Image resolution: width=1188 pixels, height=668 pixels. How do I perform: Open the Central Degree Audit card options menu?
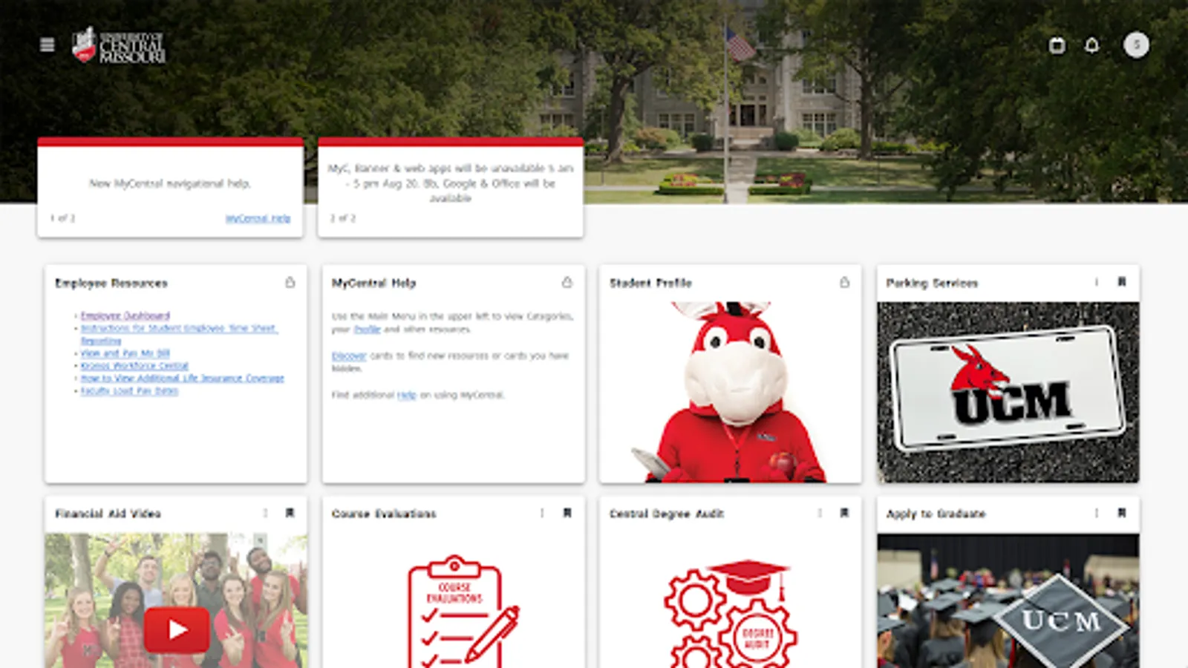click(820, 513)
